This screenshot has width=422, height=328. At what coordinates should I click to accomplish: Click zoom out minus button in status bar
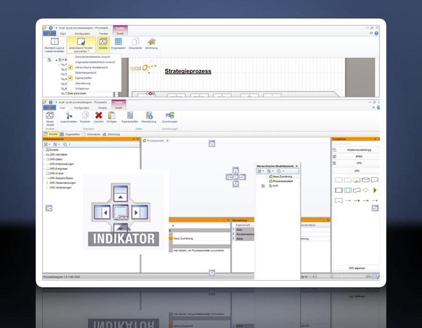coord(315,276)
